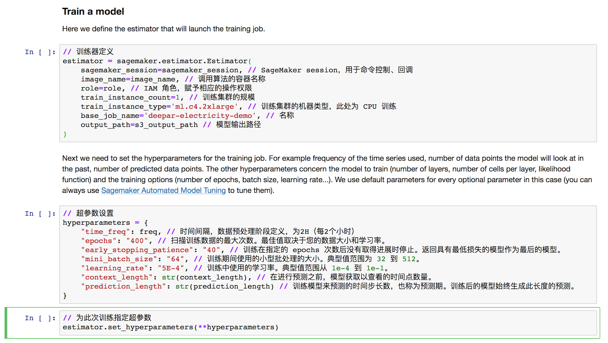Click the sagemaker.estimator.Estimator call
Image resolution: width=608 pixels, height=343 pixels.
[x=182, y=61]
